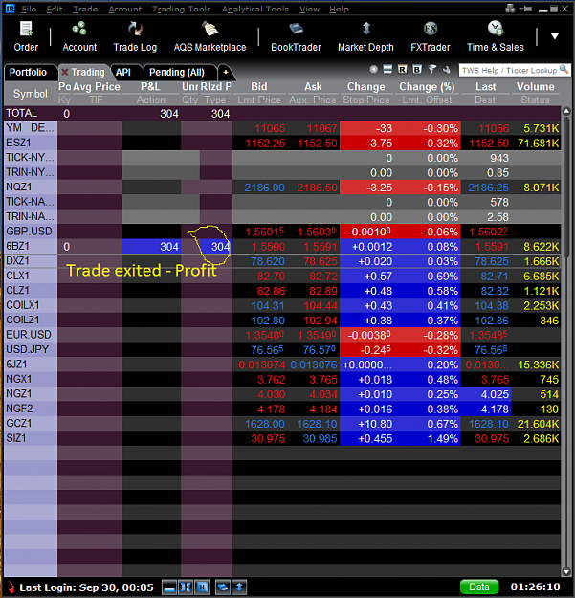575x598 pixels.
Task: Click the pin icon in title bar
Action: point(526,9)
